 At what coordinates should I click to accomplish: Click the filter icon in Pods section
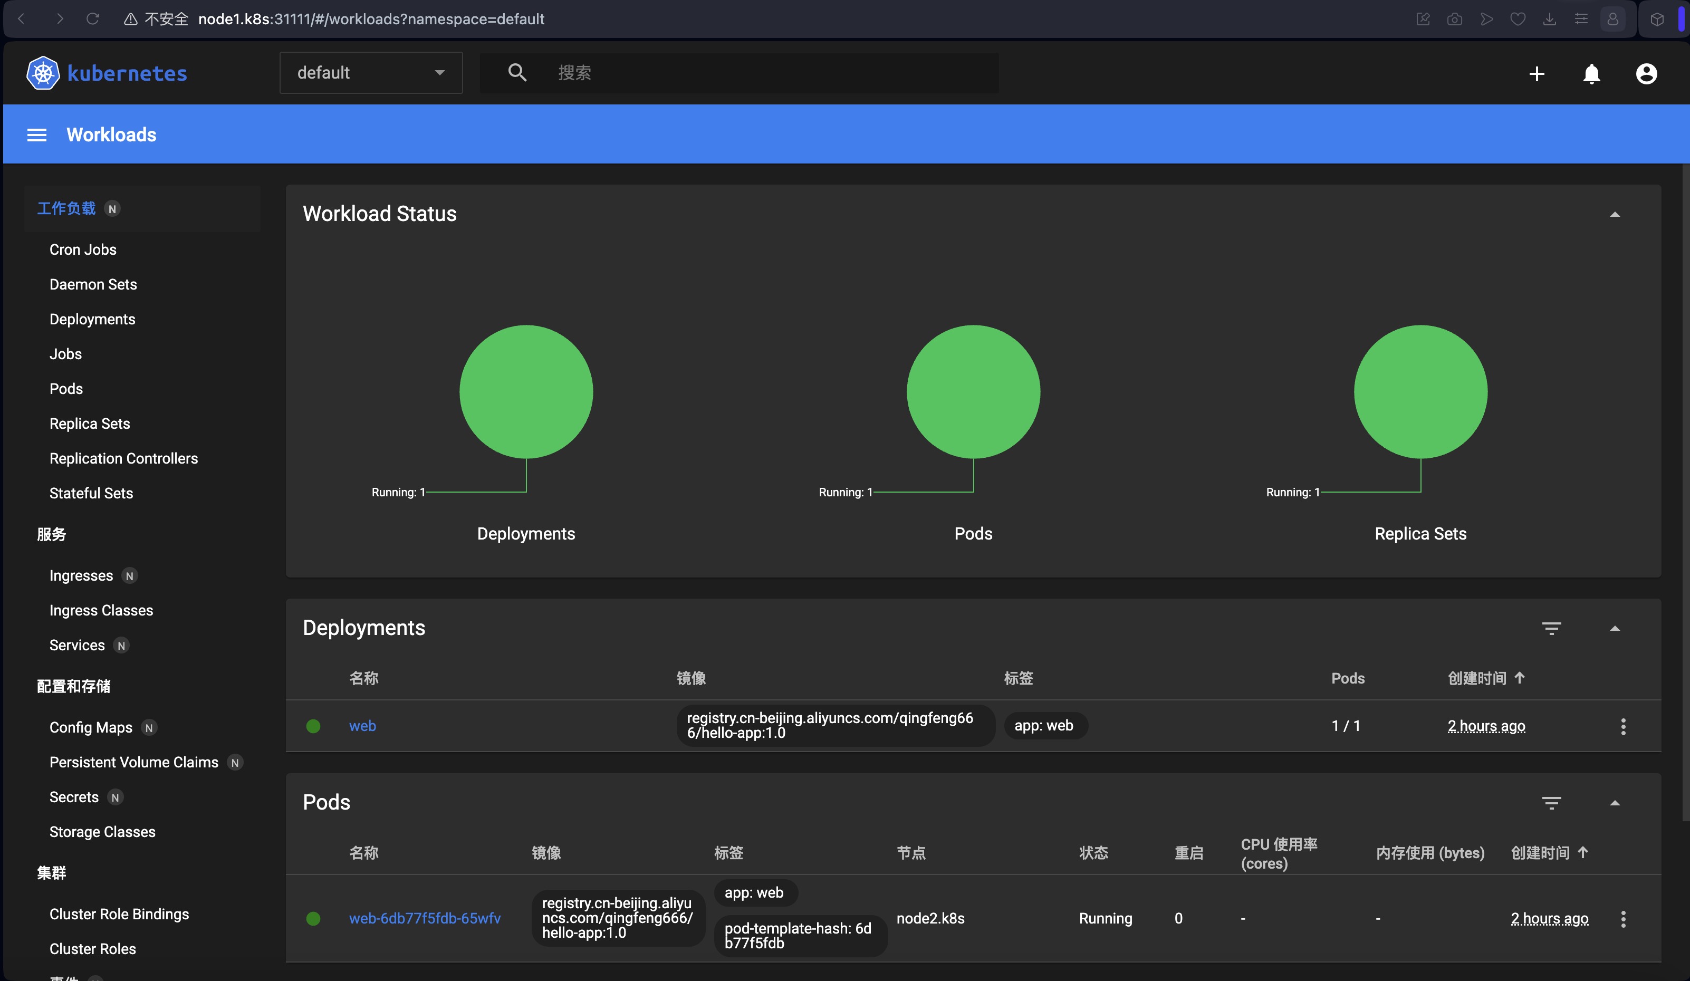coord(1551,802)
